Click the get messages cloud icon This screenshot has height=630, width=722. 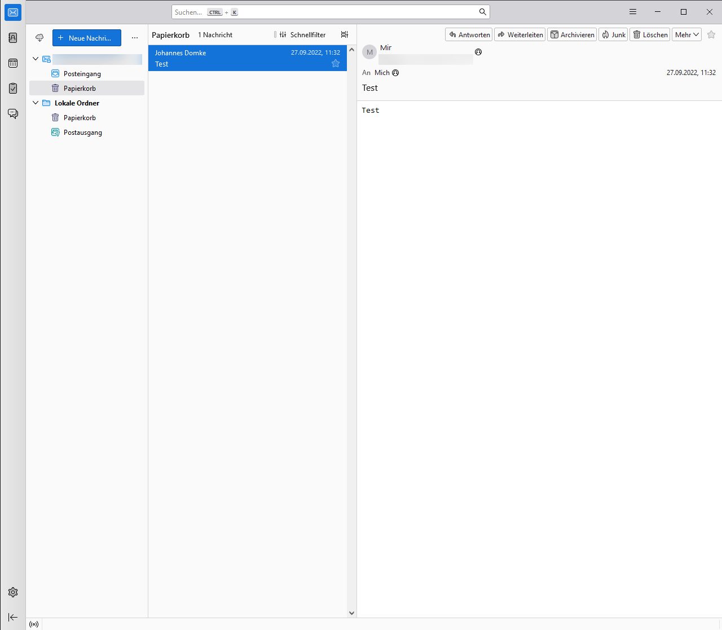tap(39, 38)
